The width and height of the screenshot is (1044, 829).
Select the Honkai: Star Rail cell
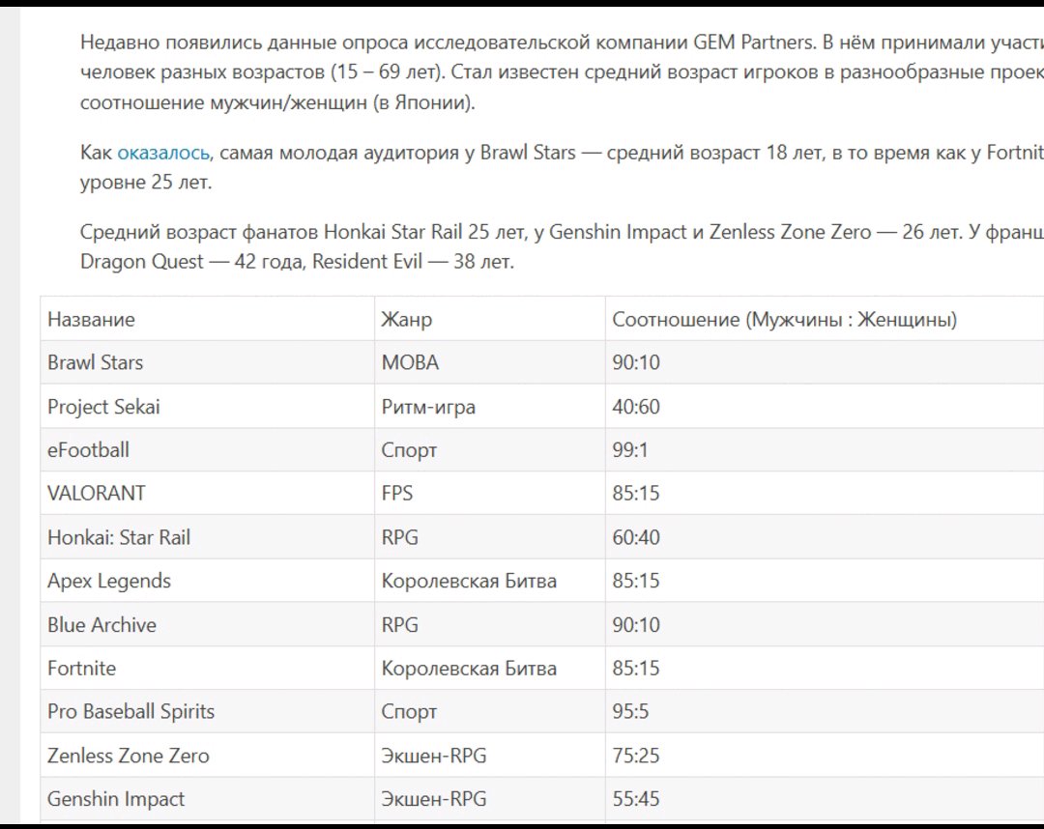click(x=119, y=537)
